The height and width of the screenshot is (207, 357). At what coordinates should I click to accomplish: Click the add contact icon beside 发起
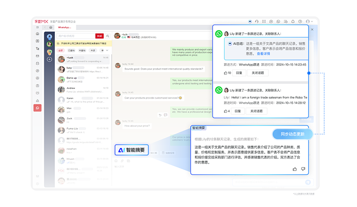pyautogui.click(x=108, y=36)
